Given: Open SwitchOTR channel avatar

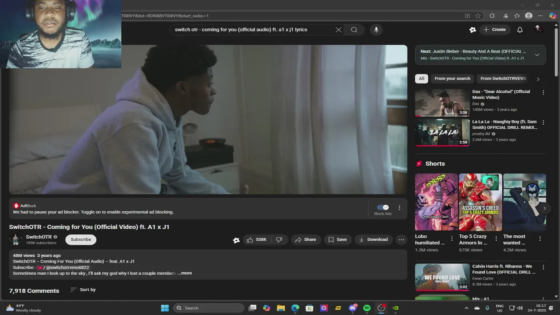Looking at the screenshot, I should click(16, 239).
